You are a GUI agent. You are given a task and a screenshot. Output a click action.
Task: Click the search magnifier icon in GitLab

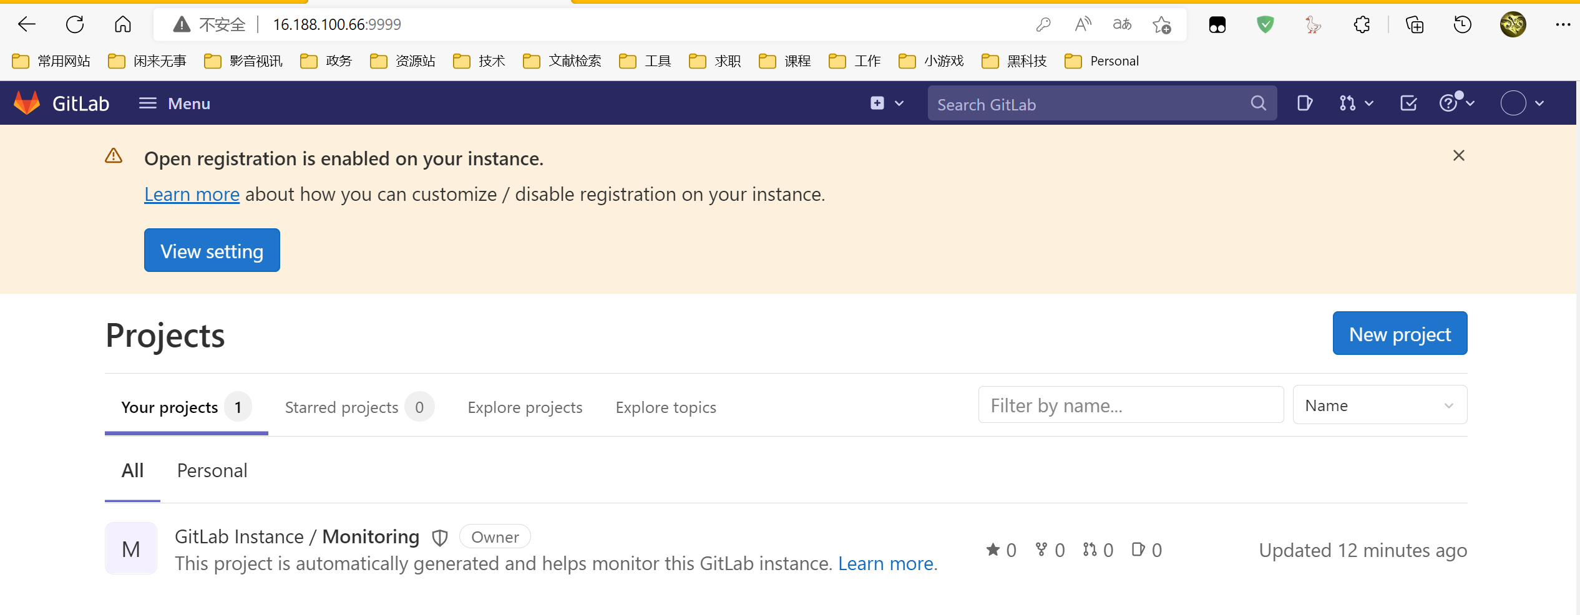[x=1258, y=103]
